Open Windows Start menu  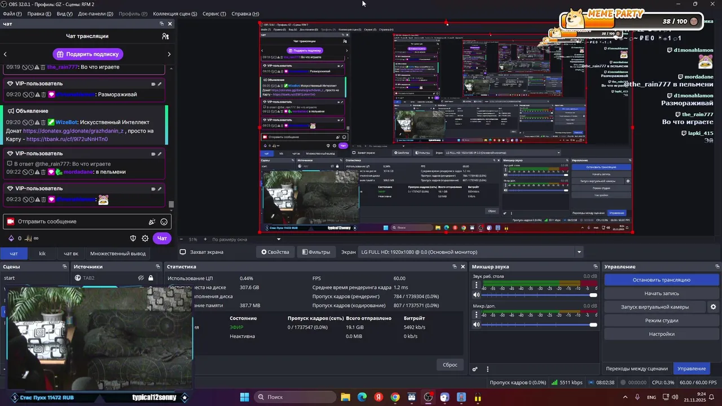tap(245, 397)
